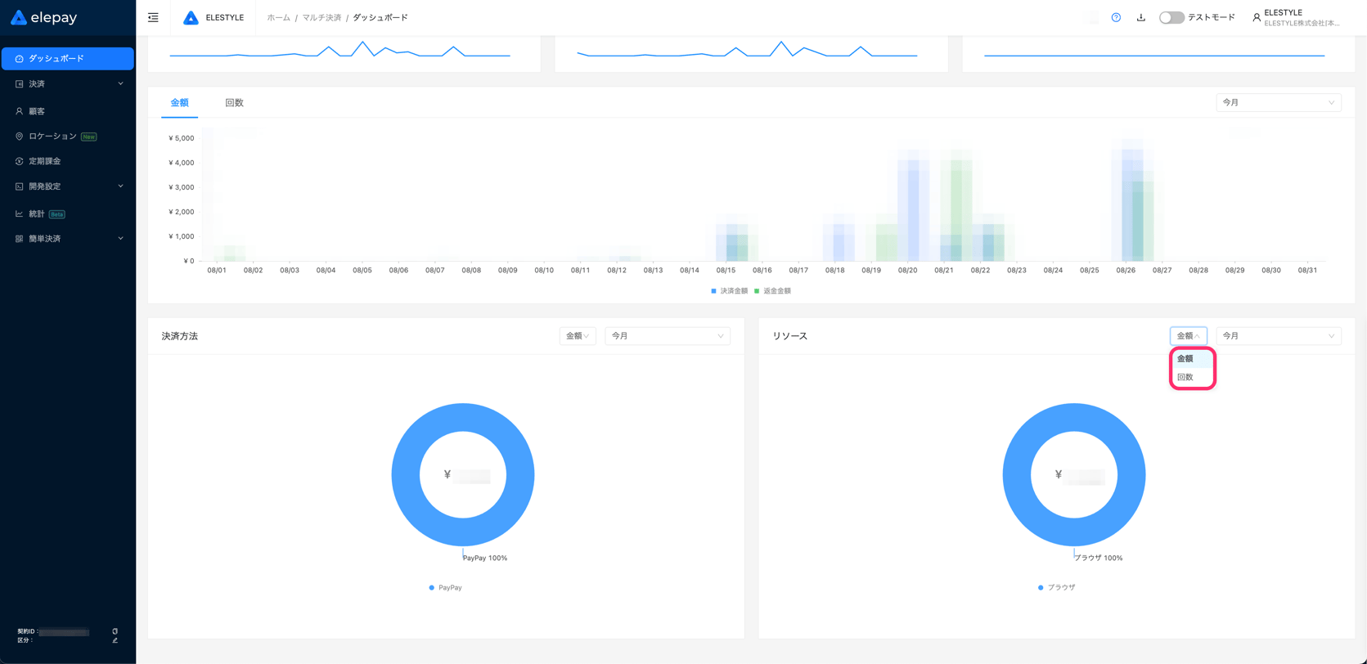The image size is (1367, 664).
Task: Open the ELESTYLE user account menu
Action: [x=1296, y=17]
